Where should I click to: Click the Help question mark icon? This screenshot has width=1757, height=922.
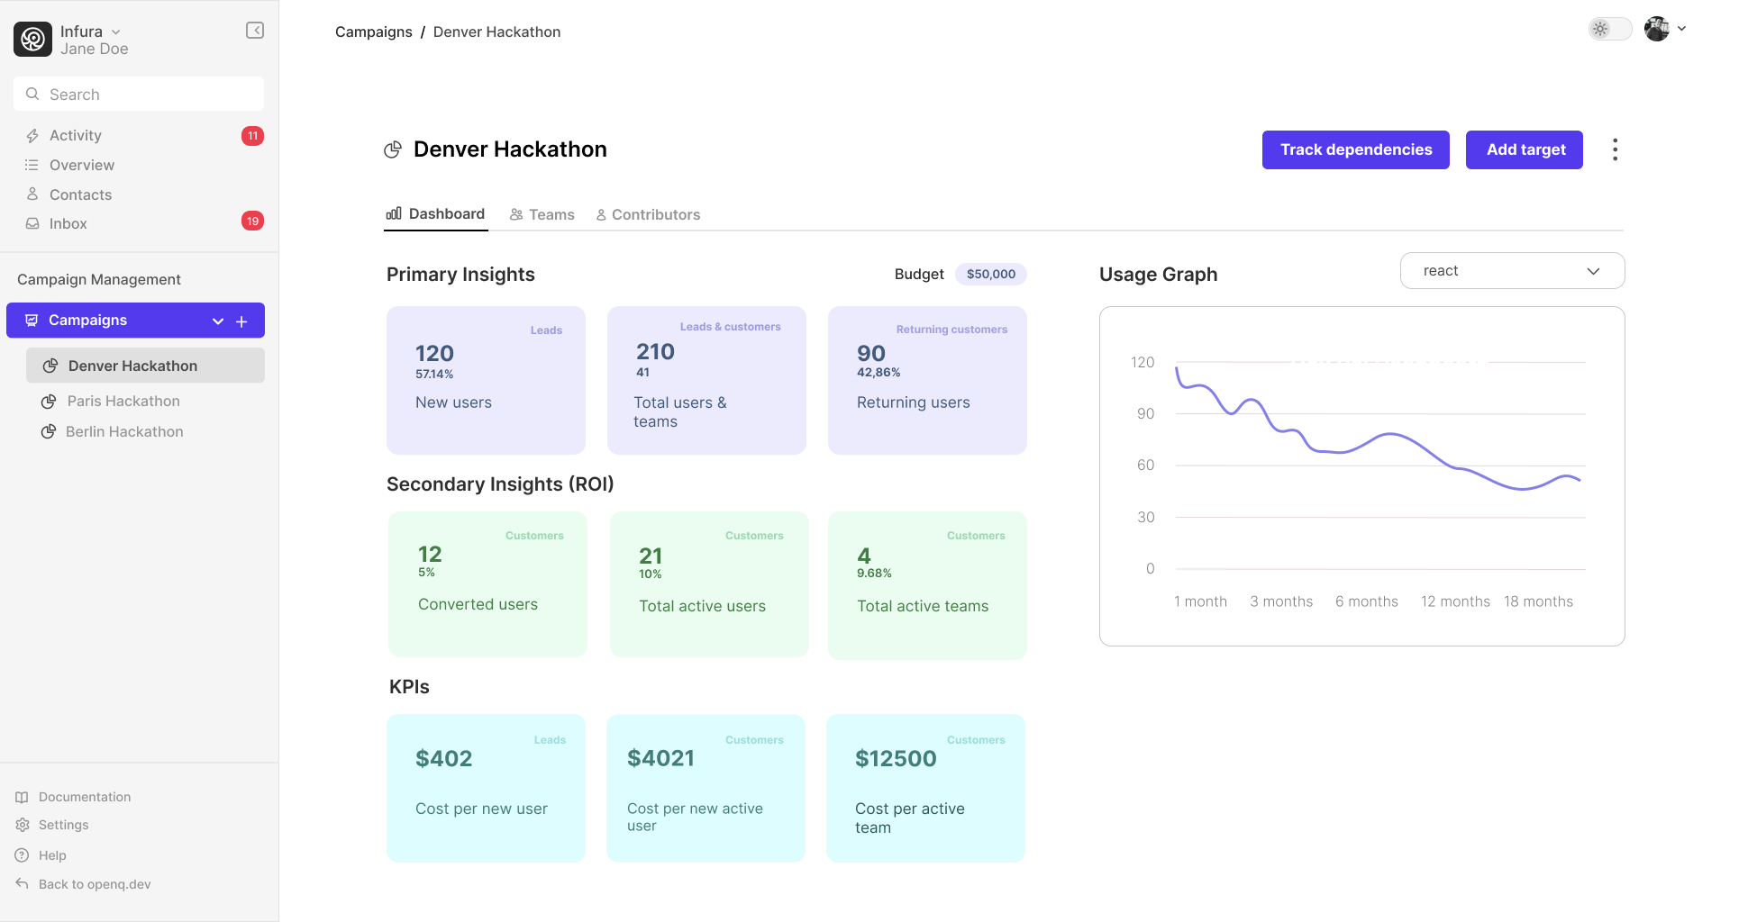[x=23, y=855]
